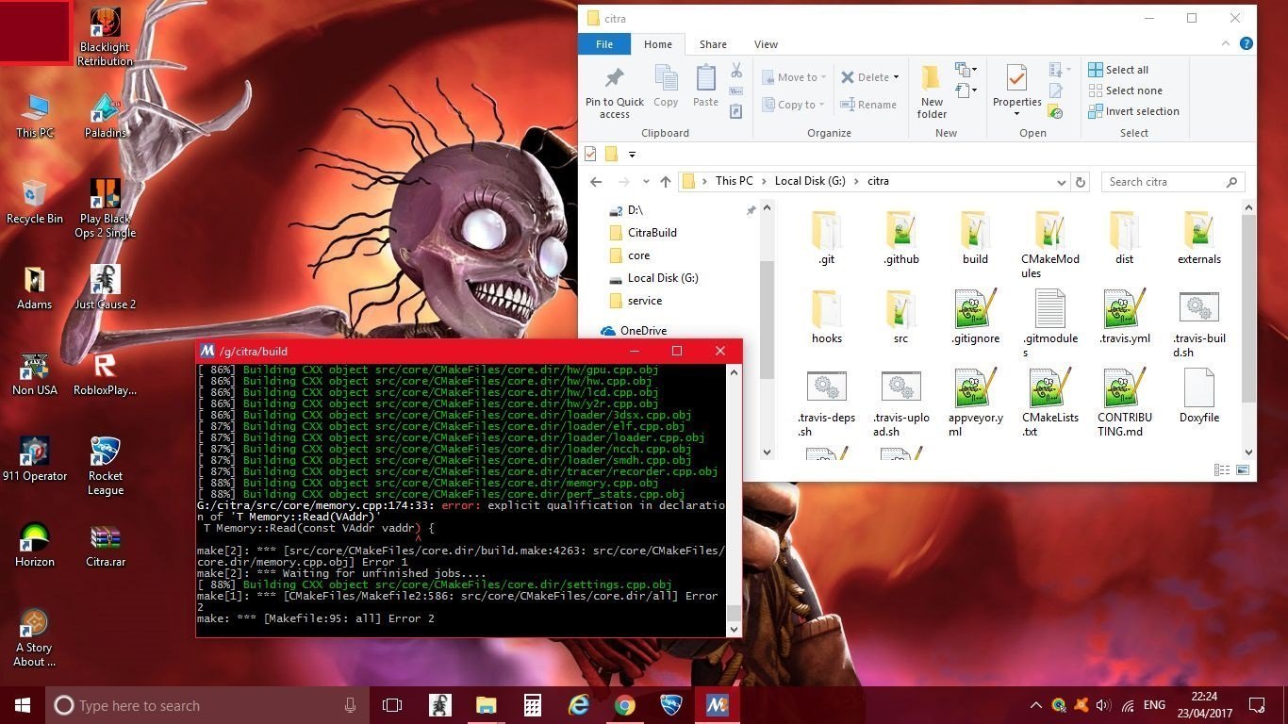Screen dimensions: 1288x724
Task: Click Chrome icon on the taskbar
Action: tap(624, 705)
